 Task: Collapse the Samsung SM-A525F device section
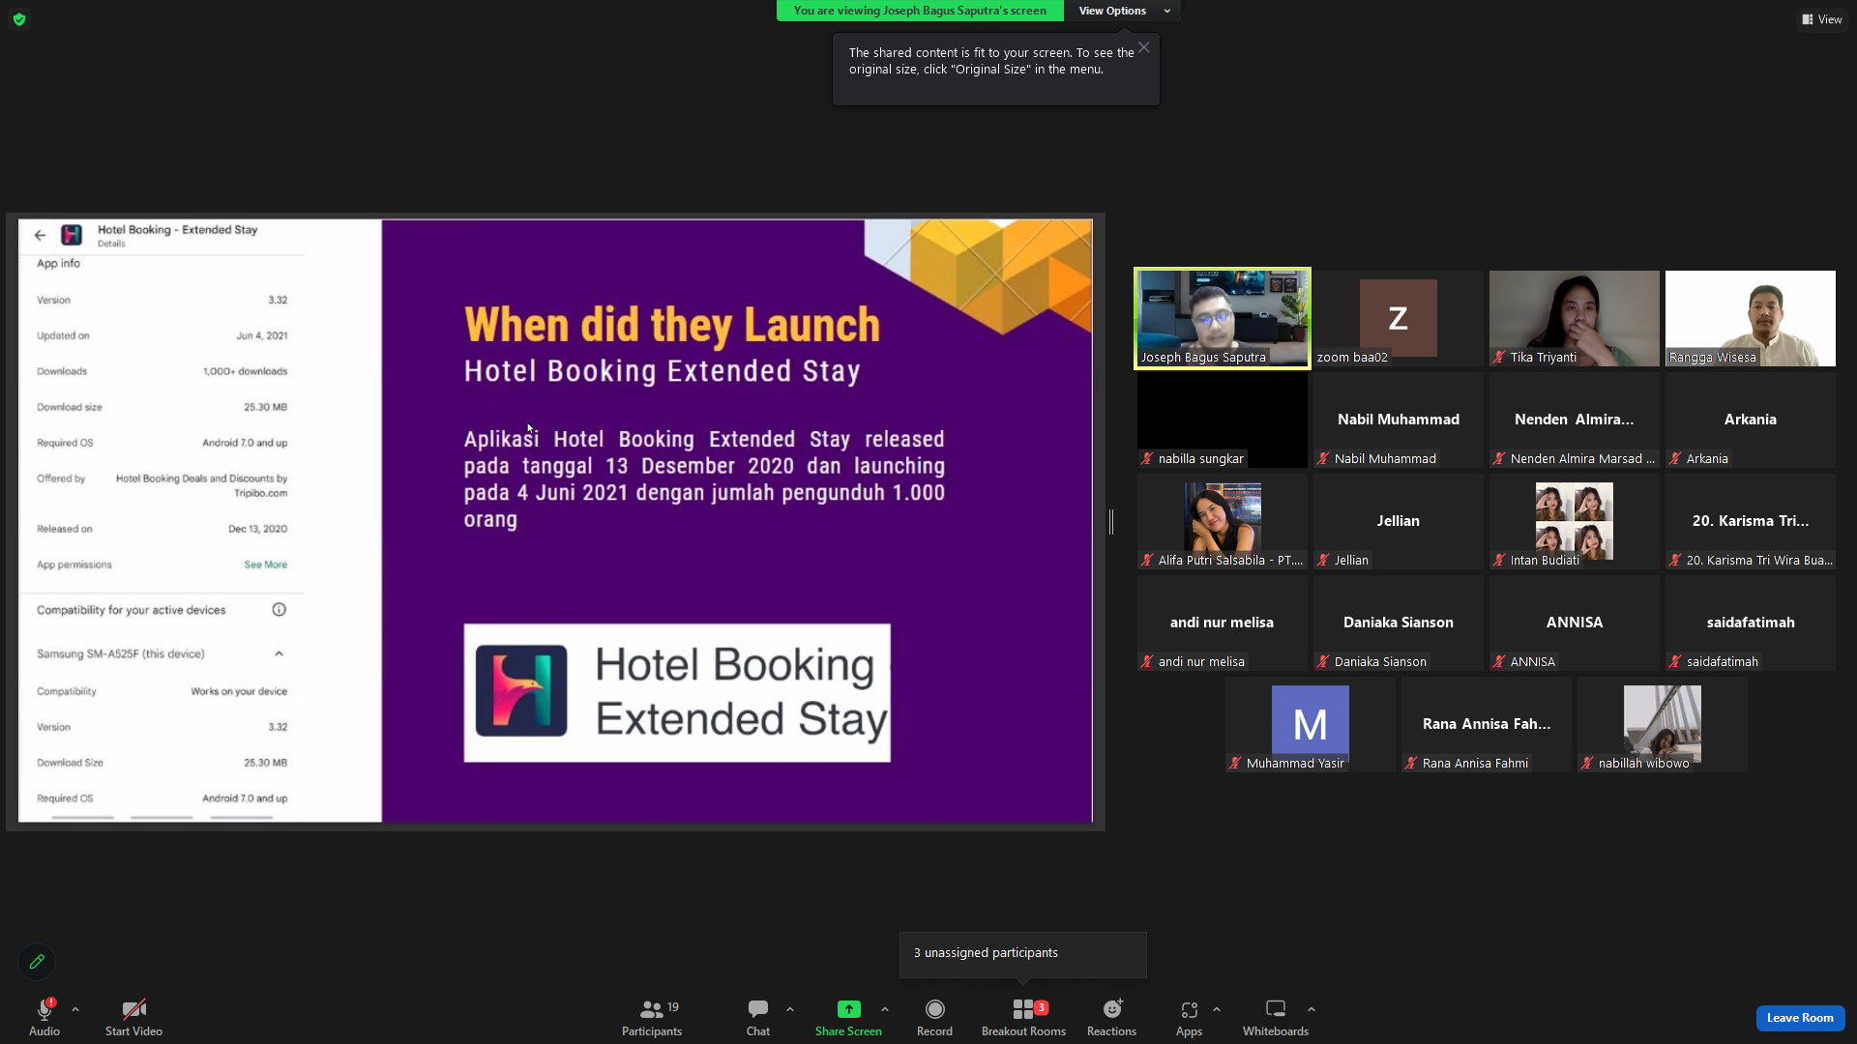click(279, 653)
